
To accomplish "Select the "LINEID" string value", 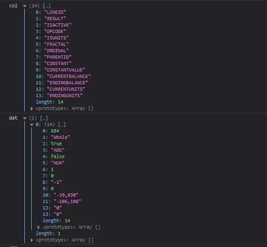I will click(x=55, y=12).
